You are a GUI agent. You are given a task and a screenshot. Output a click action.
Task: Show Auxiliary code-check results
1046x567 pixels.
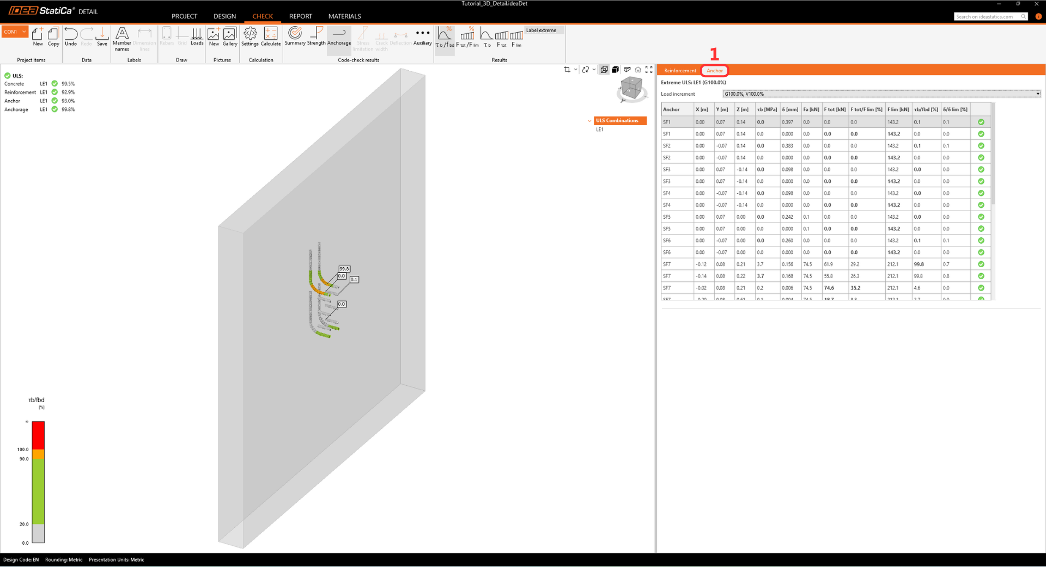422,36
